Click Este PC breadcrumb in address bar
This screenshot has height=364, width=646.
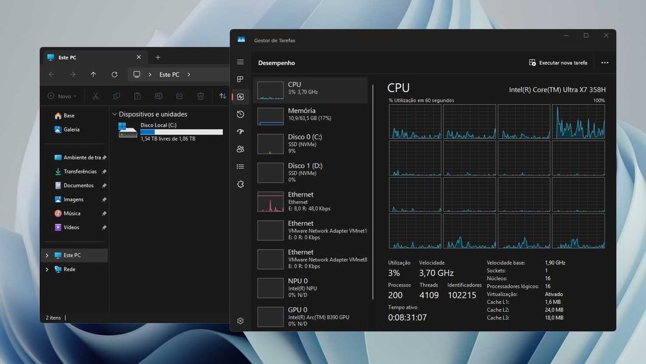(x=169, y=74)
